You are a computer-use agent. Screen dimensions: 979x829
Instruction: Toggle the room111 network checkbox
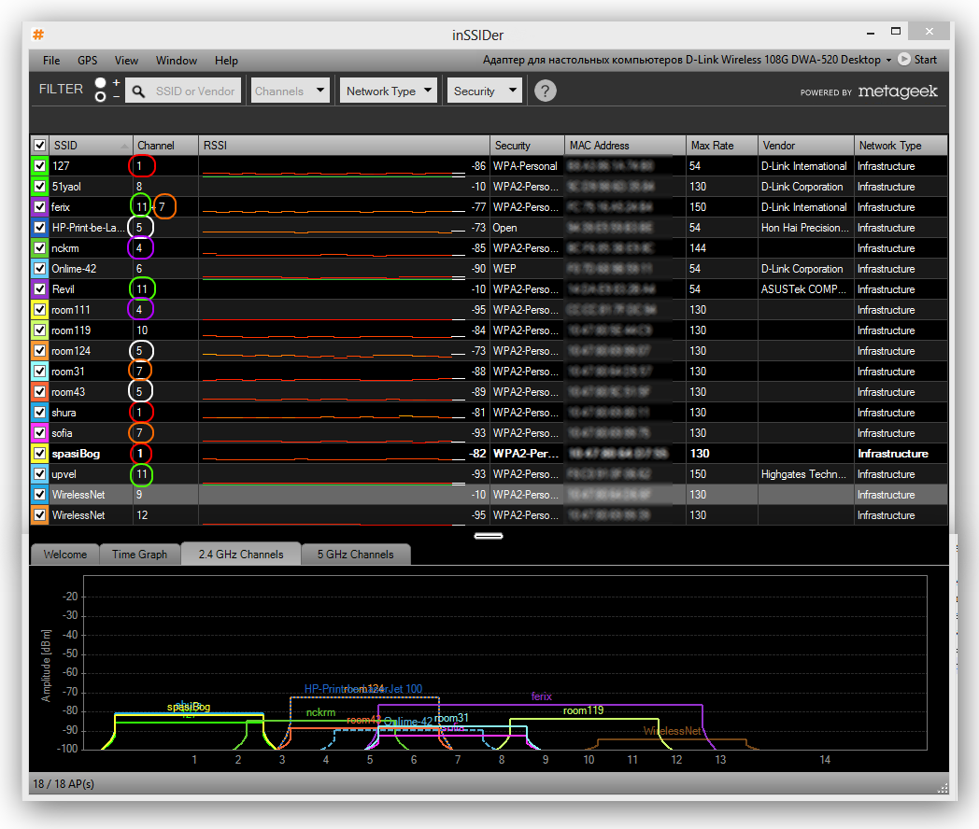click(40, 310)
